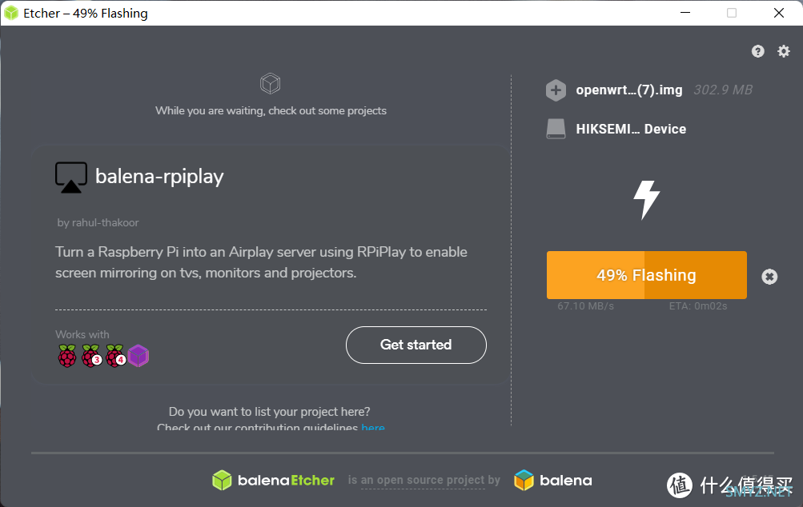Open the help question mark icon

[x=758, y=51]
